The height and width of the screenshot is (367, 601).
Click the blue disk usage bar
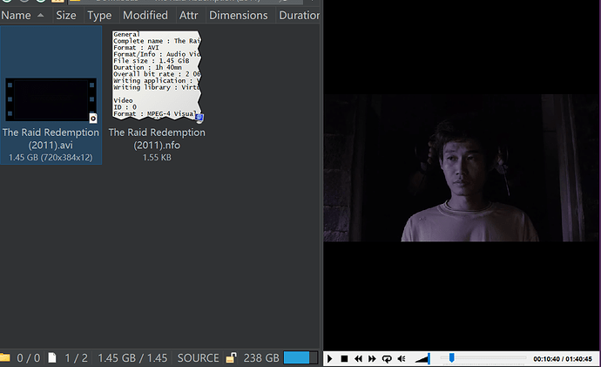300,357
